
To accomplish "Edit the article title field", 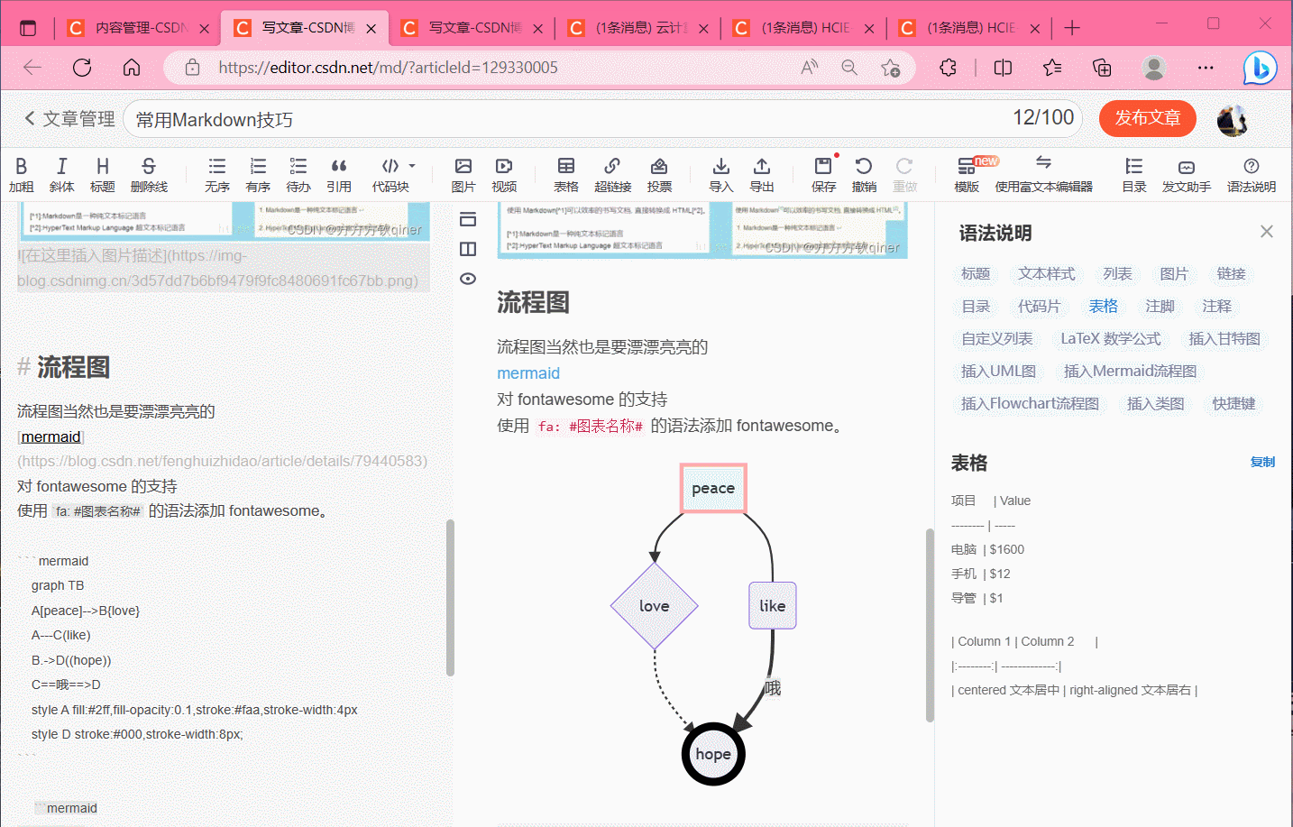I will coord(602,119).
